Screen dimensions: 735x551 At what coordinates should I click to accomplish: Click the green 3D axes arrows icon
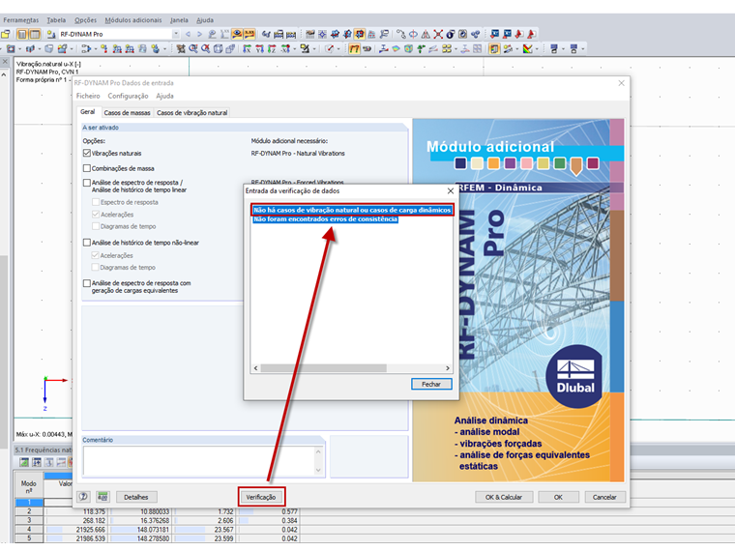422,48
